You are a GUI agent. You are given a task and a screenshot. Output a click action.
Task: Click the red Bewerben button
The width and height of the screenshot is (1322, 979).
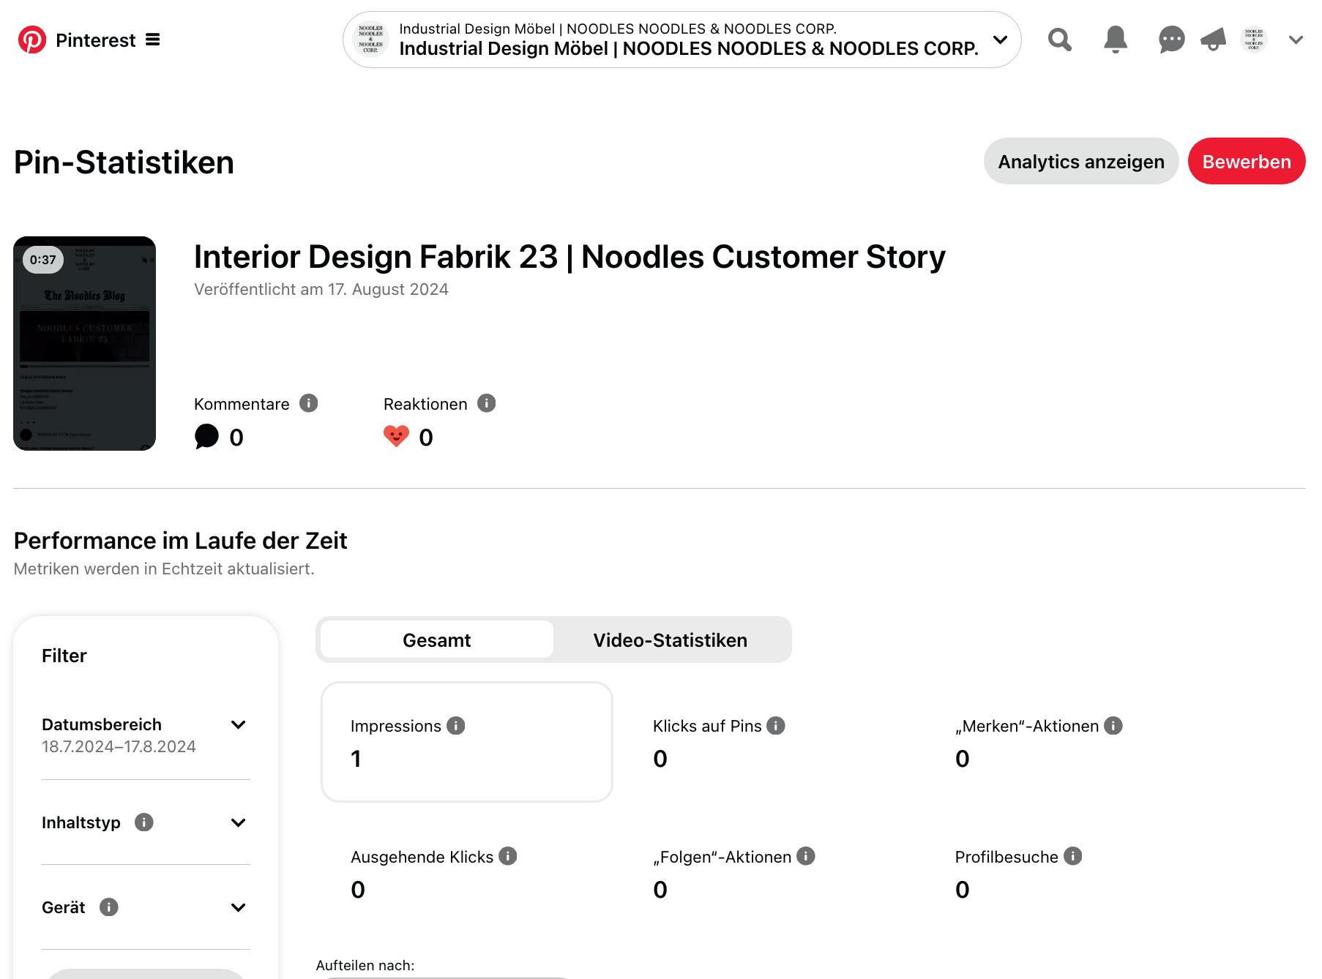[x=1246, y=161]
